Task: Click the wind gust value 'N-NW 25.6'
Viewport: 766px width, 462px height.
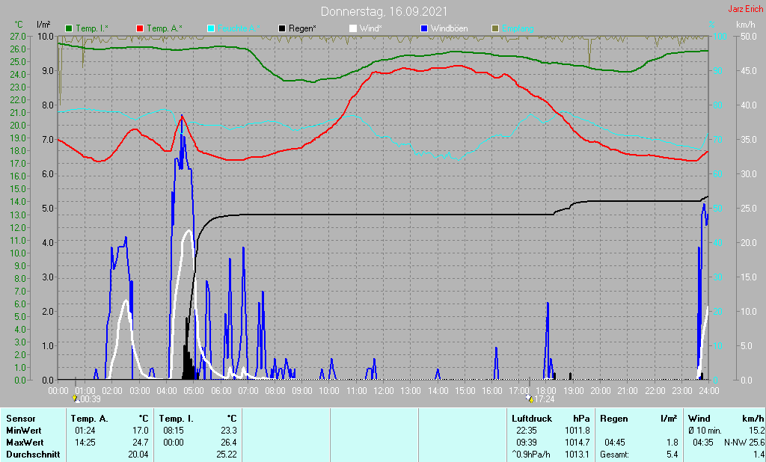Action: pyautogui.click(x=744, y=443)
